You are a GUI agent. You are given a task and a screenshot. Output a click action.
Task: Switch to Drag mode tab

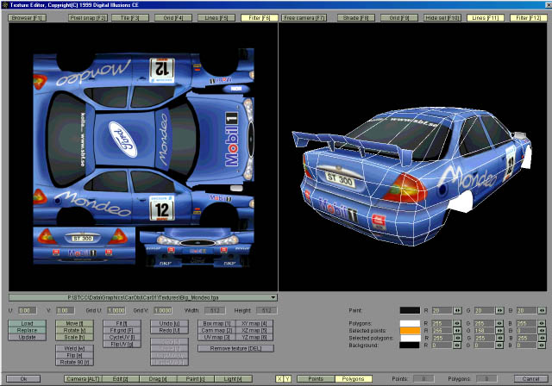[158, 378]
